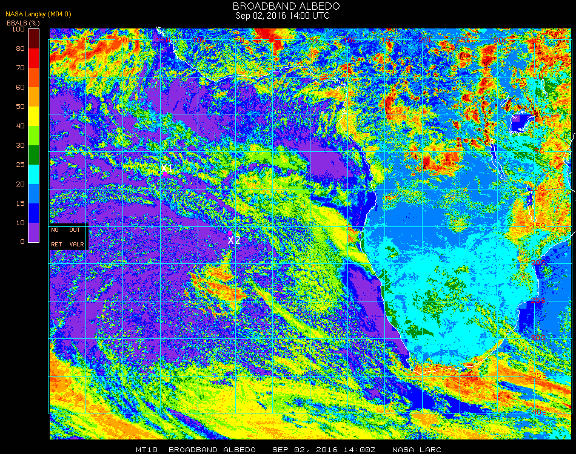This screenshot has width=576, height=454.
Task: Click the Sep 02, 2016 14:00 UTC timestamp
Action: pyautogui.click(x=286, y=16)
